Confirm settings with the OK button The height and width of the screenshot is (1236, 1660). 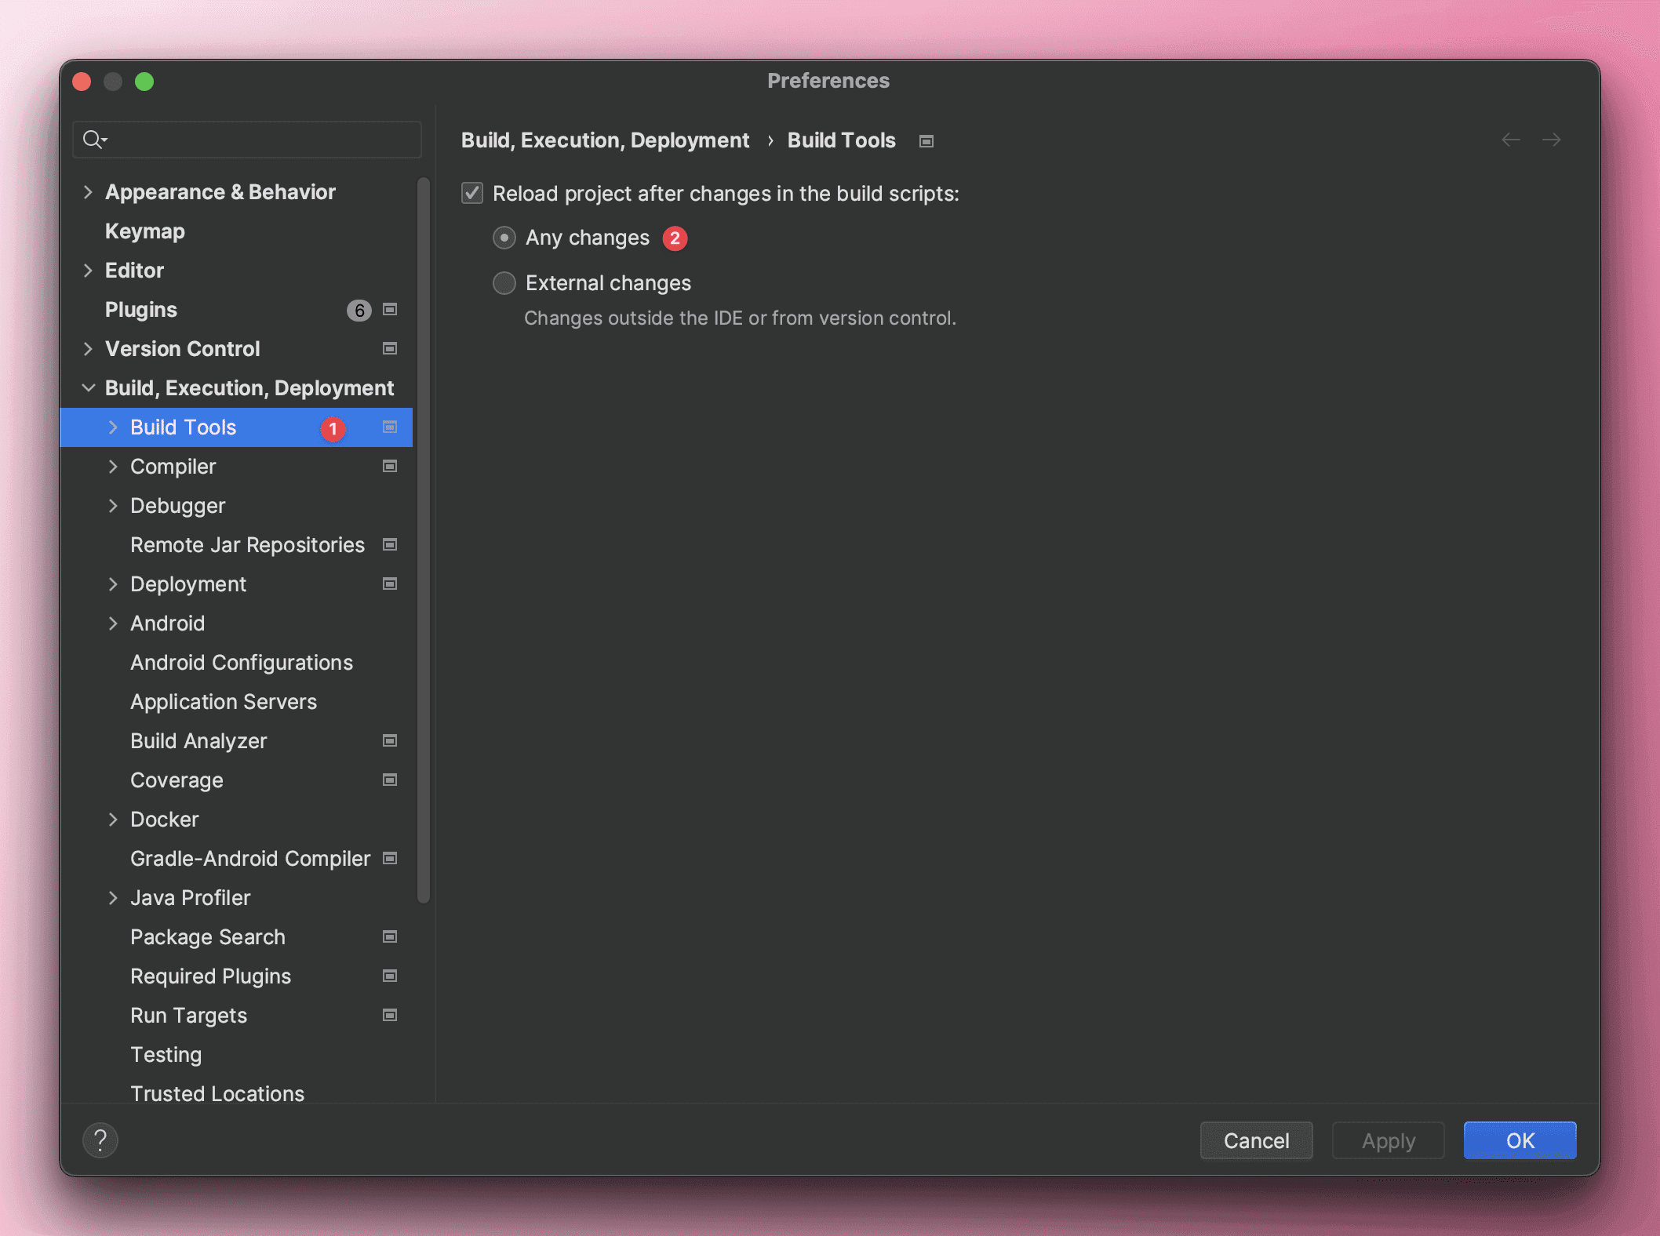click(1520, 1140)
